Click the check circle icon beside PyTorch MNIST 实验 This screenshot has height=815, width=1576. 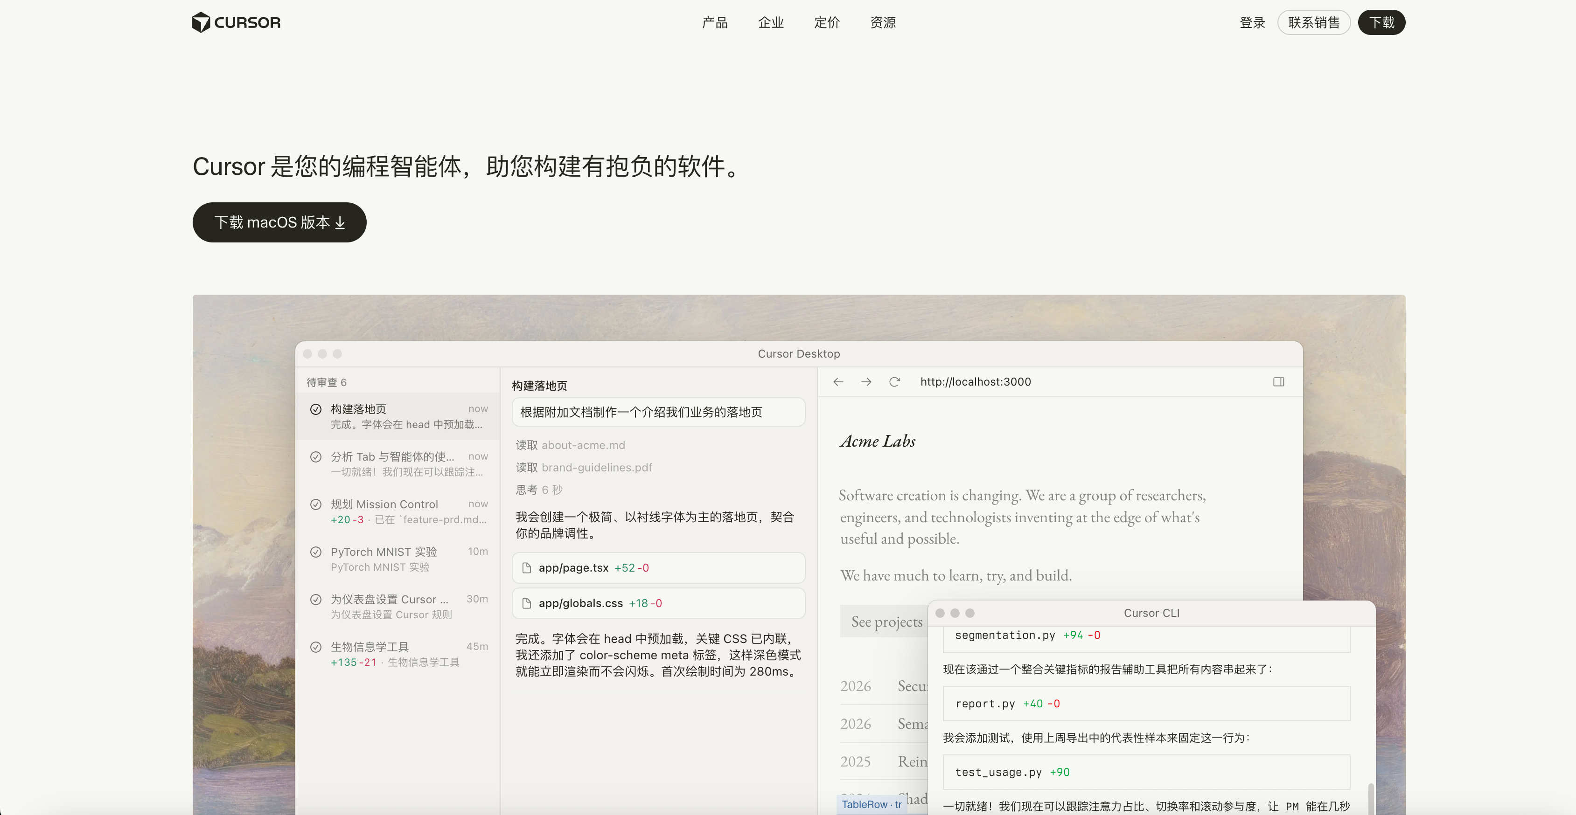[x=316, y=552]
